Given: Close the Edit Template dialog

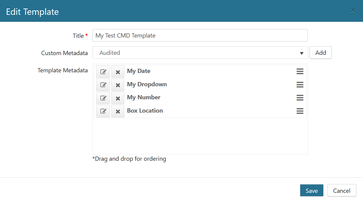Looking at the screenshot, I should click(x=353, y=11).
